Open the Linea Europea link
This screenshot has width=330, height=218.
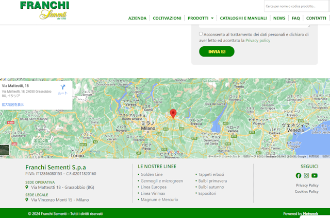point(154,187)
